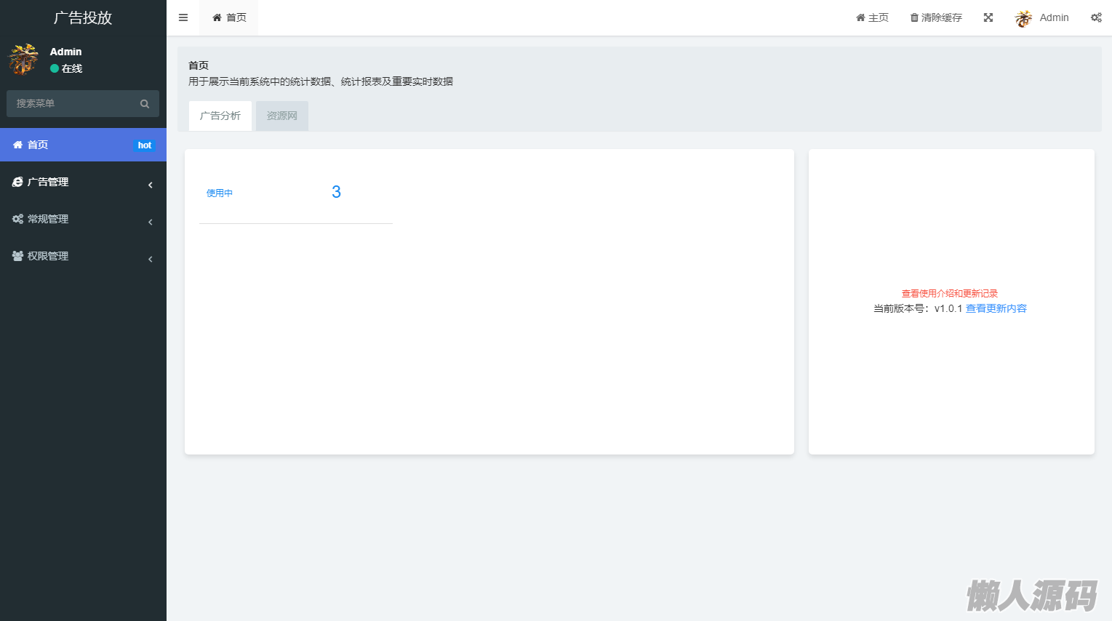This screenshot has height=621, width=1112.
Task: Click the 权限管理 users icon
Action: [17, 256]
